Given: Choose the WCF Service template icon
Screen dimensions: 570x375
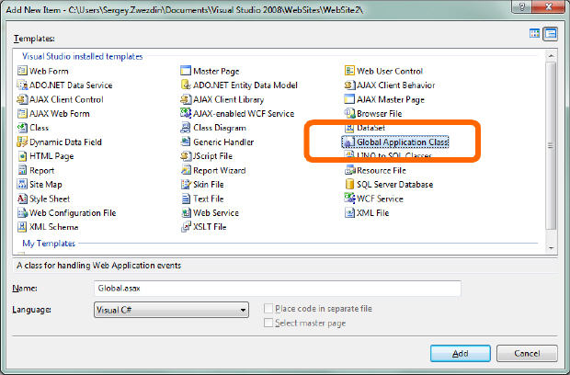Looking at the screenshot, I should [349, 199].
